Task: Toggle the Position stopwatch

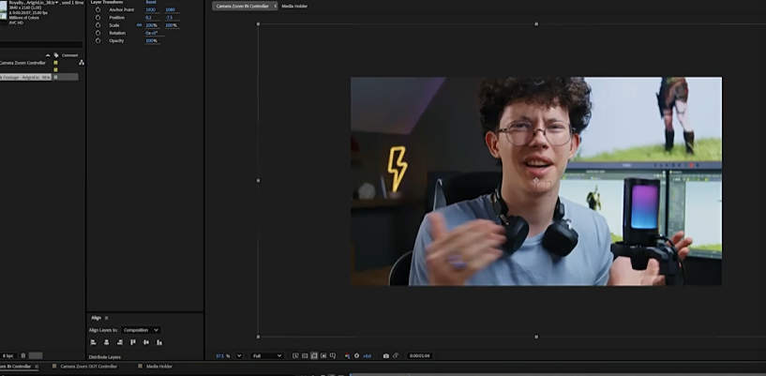Action: [x=98, y=17]
